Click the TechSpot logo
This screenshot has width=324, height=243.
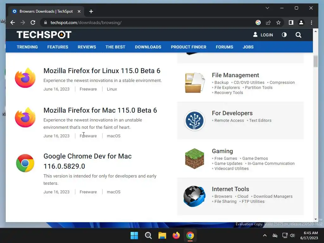pos(44,35)
